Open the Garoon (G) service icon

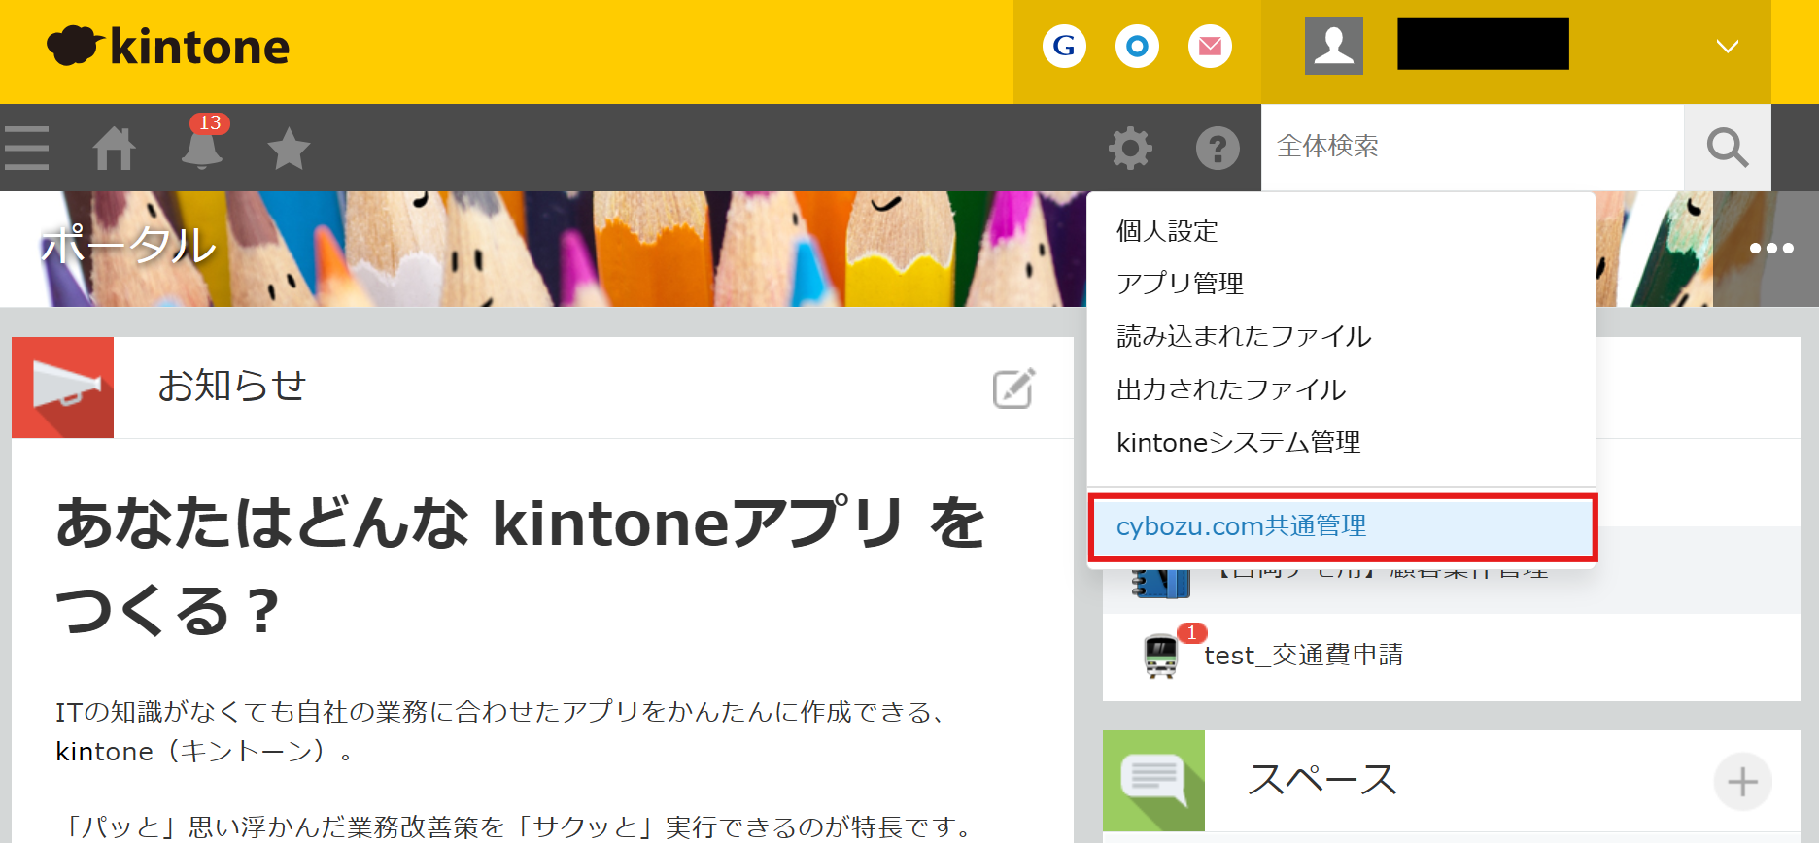pyautogui.click(x=1064, y=46)
